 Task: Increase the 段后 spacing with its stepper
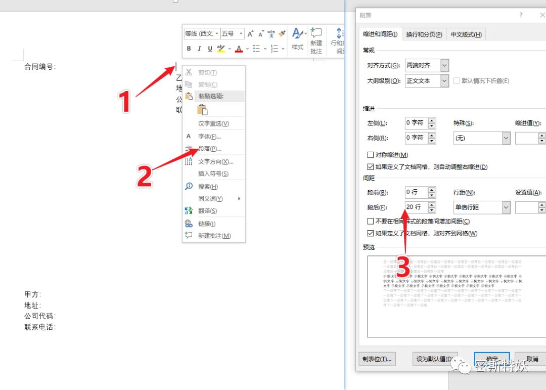[x=432, y=204]
